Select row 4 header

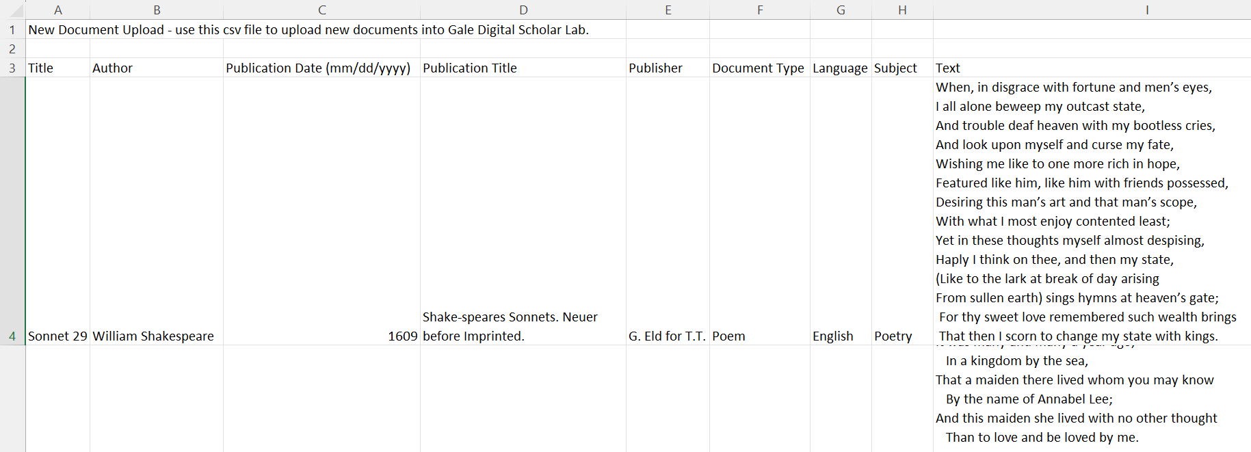tap(12, 211)
